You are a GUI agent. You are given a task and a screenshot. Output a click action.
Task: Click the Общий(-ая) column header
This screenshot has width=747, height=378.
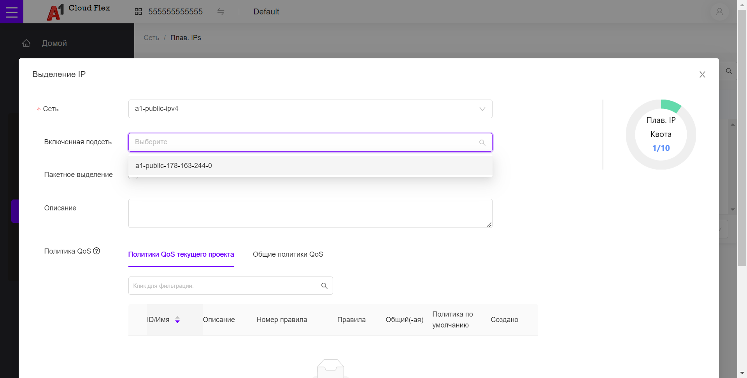pyautogui.click(x=404, y=320)
